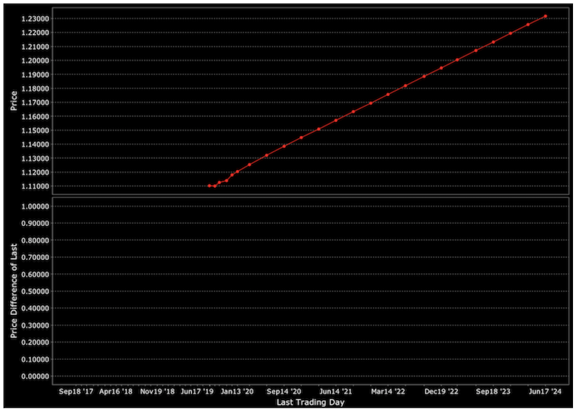Click the 1.00000 tick in lower chart
This screenshot has width=578, height=414.
pos(35,206)
